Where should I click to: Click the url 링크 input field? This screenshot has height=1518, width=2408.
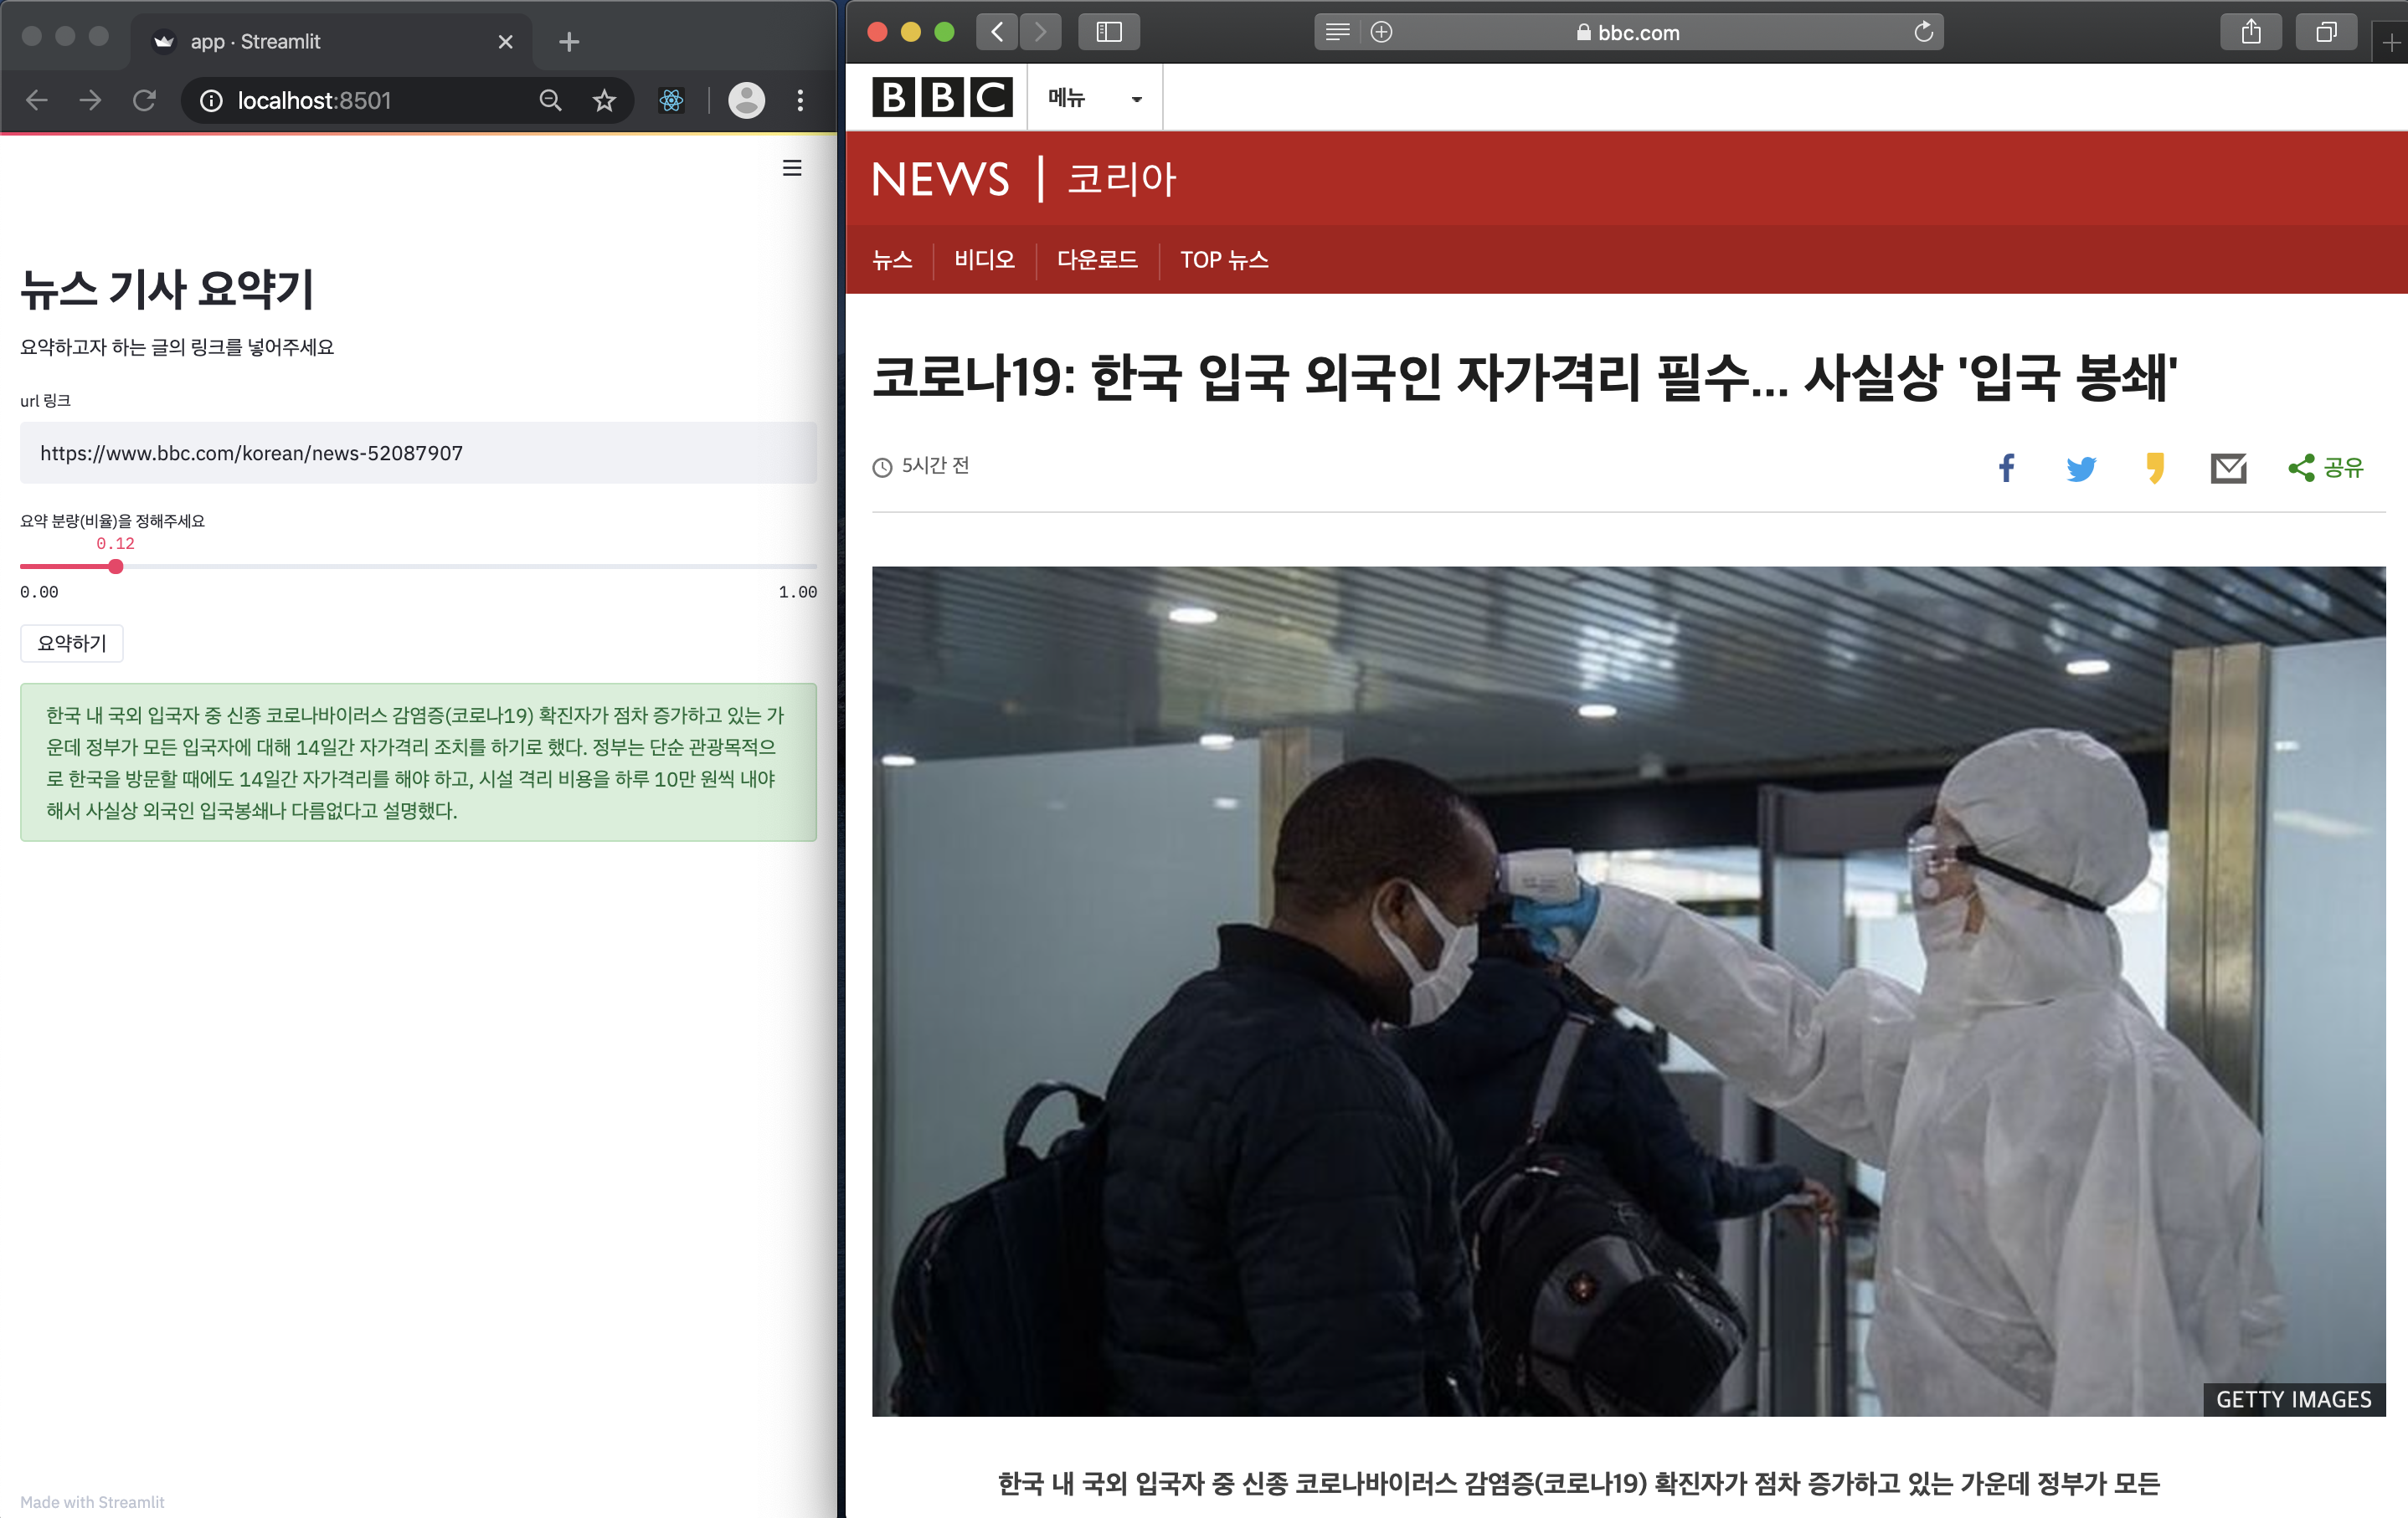418,453
